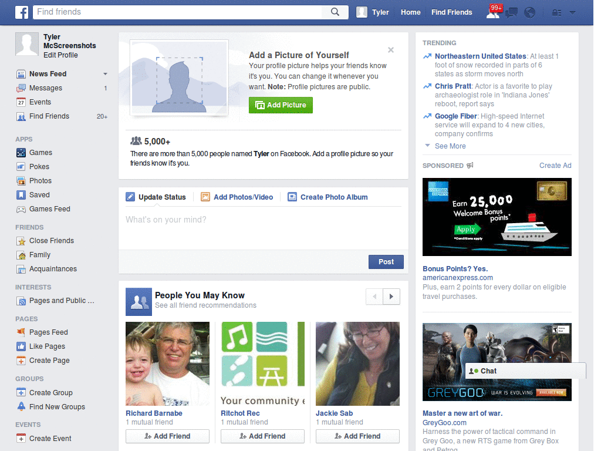
Task: Open the Northeastern United States trending topic
Action: tap(480, 56)
